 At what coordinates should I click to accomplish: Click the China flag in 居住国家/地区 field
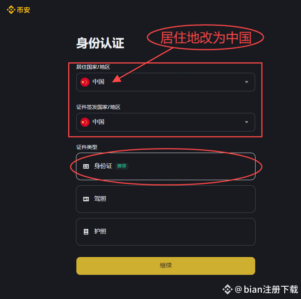click(85, 82)
